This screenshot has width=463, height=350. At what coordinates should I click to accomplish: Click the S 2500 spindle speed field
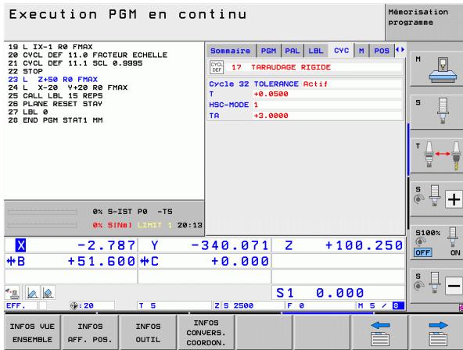click(253, 305)
